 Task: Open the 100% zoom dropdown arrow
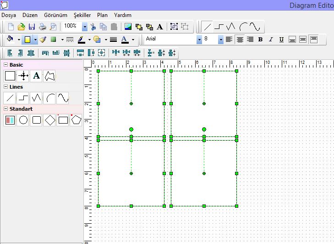coord(85,27)
